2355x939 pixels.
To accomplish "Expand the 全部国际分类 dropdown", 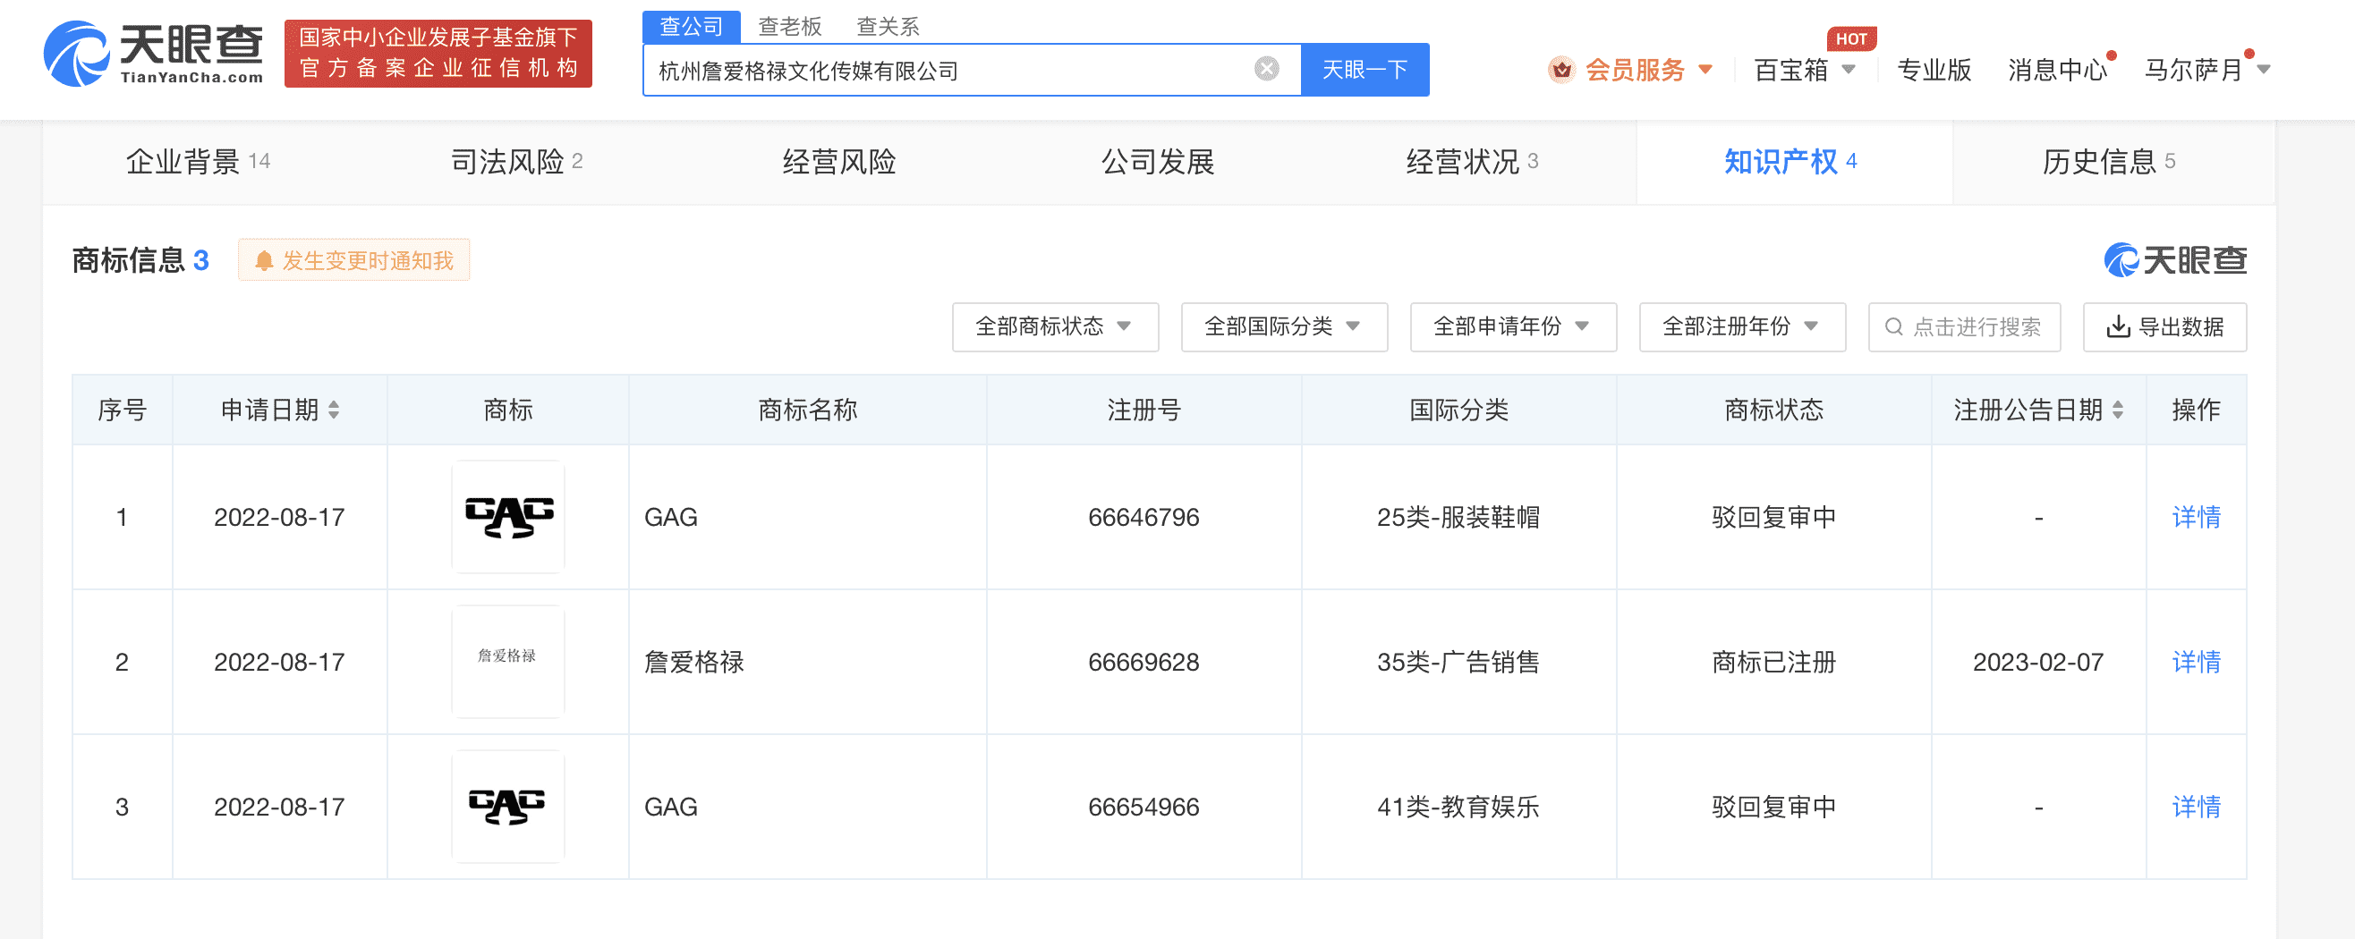I will click(x=1284, y=327).
